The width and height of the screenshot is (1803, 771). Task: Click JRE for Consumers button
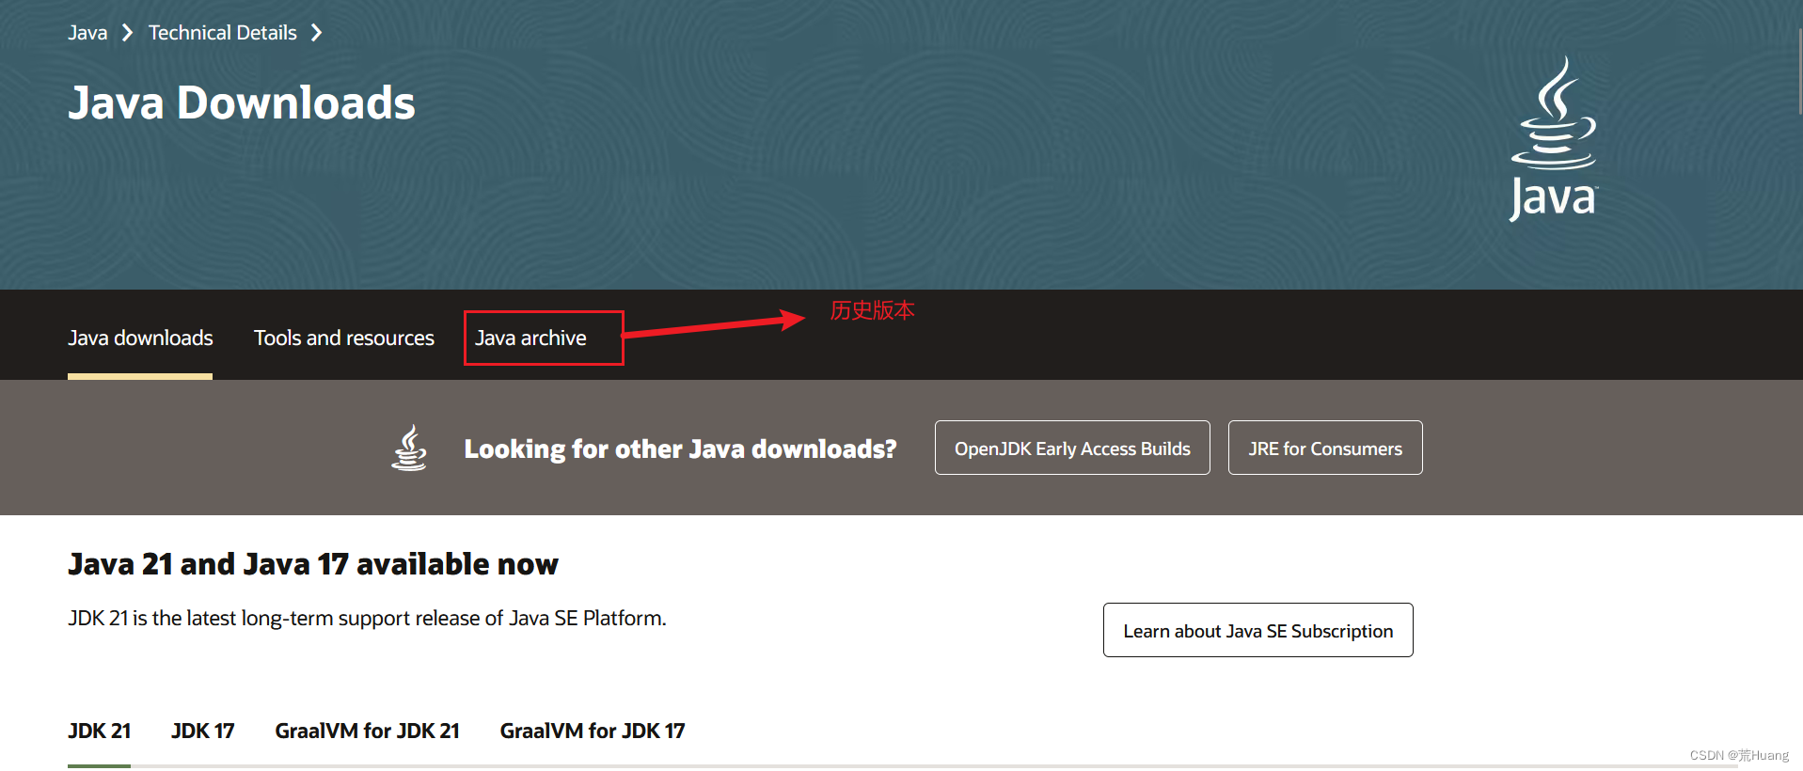pyautogui.click(x=1325, y=448)
